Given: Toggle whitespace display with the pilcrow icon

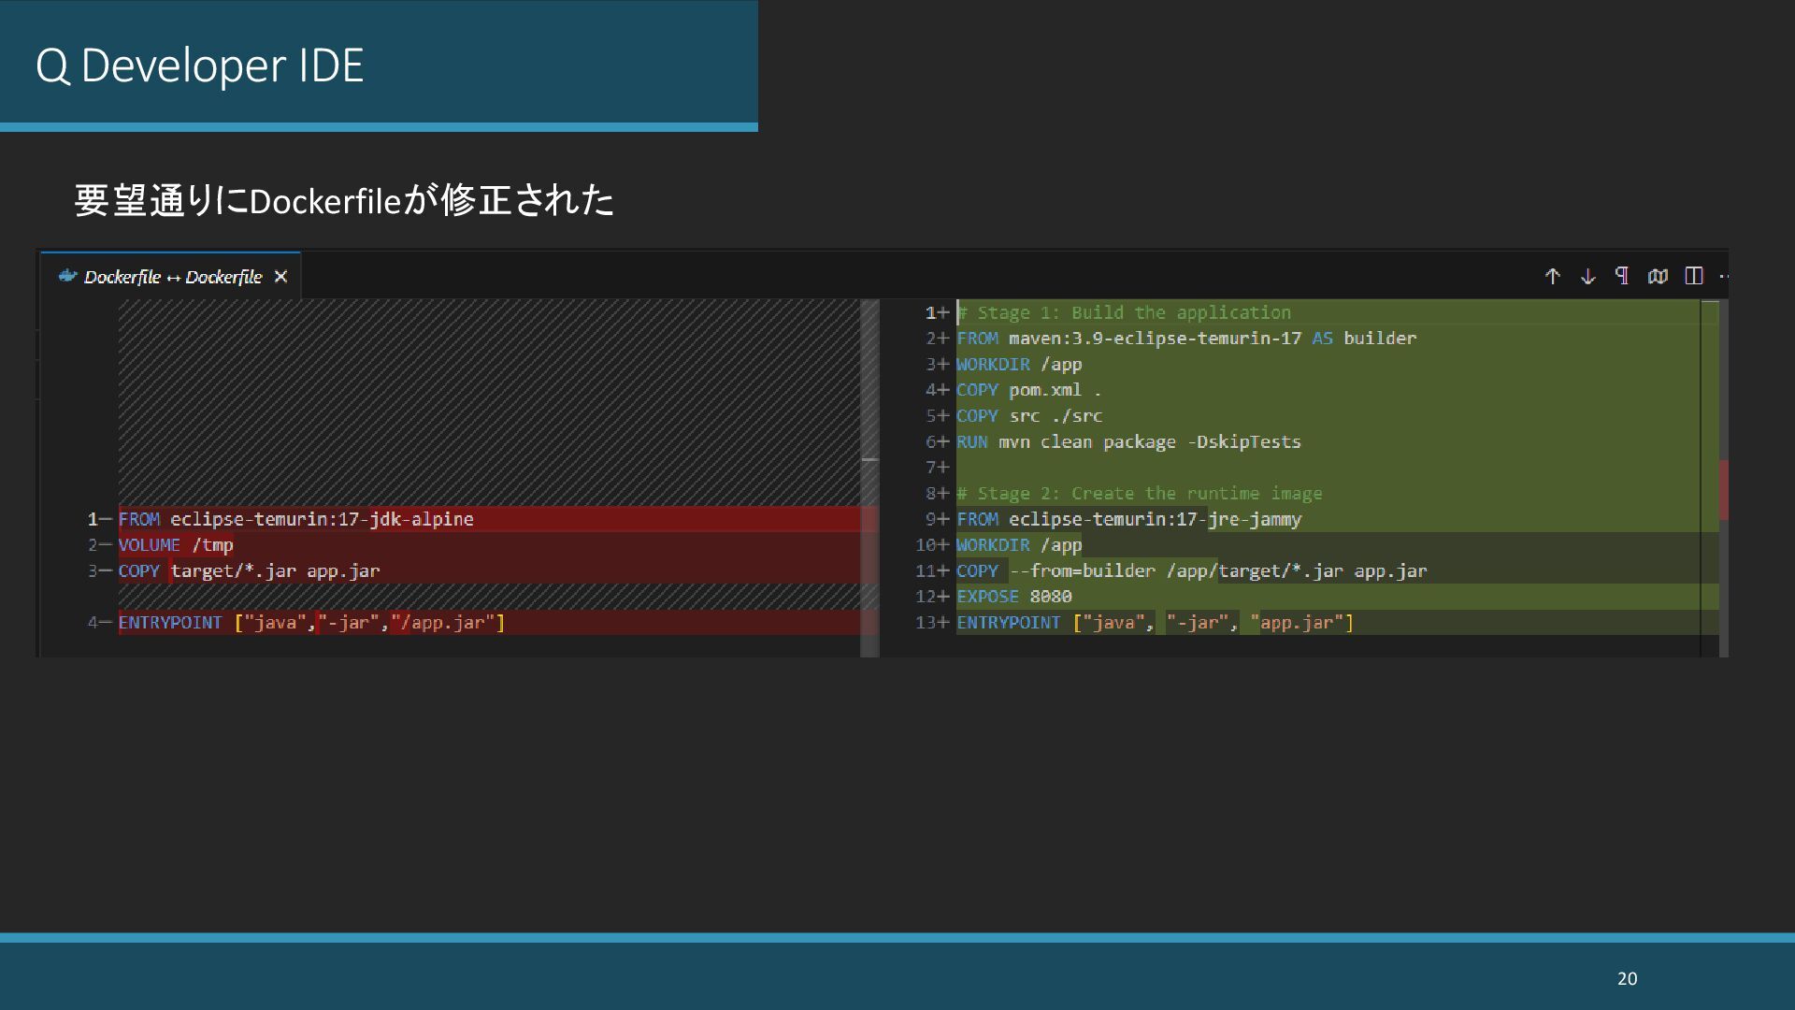Looking at the screenshot, I should 1622,276.
